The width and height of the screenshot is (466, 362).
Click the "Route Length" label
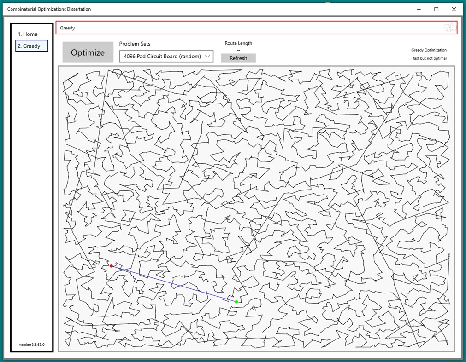(238, 43)
